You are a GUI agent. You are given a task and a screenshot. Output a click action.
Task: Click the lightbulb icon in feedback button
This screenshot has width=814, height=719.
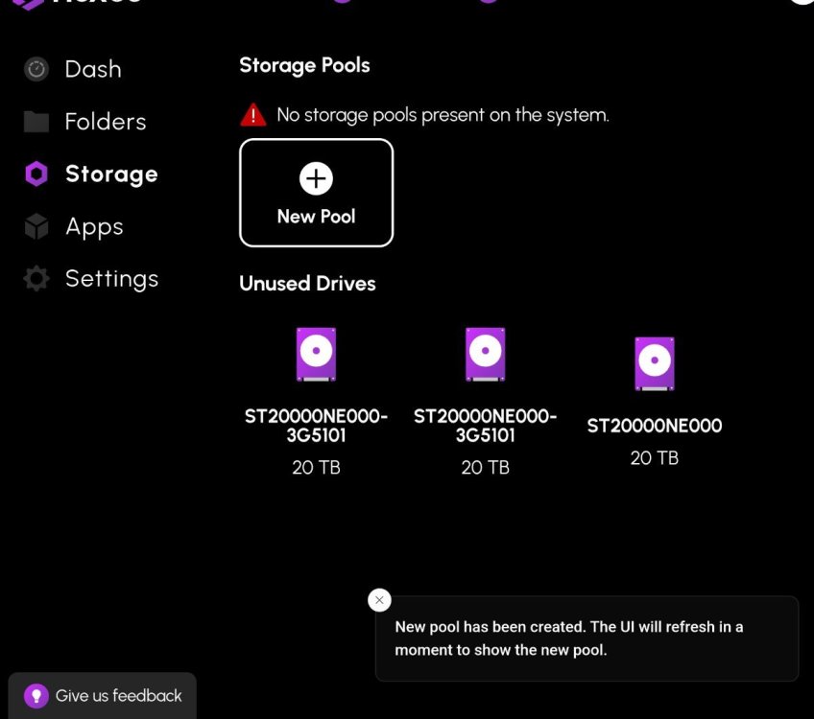[36, 696]
